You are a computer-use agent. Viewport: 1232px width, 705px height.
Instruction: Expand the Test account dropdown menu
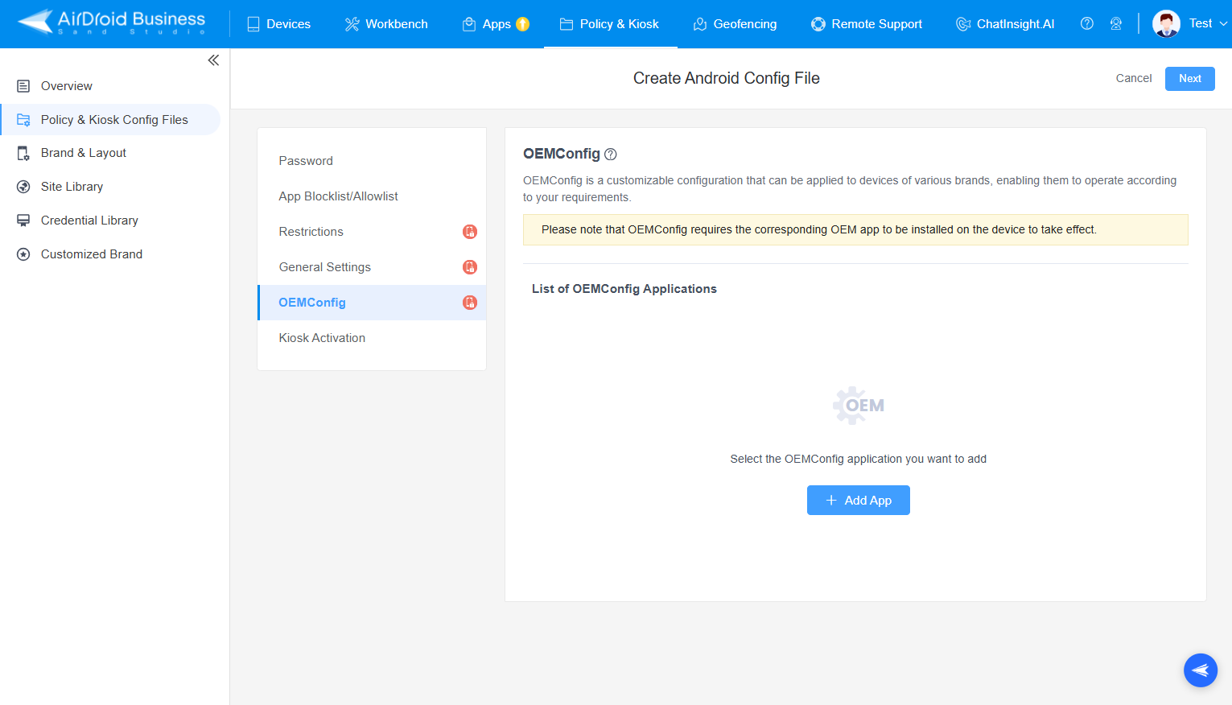click(1222, 24)
